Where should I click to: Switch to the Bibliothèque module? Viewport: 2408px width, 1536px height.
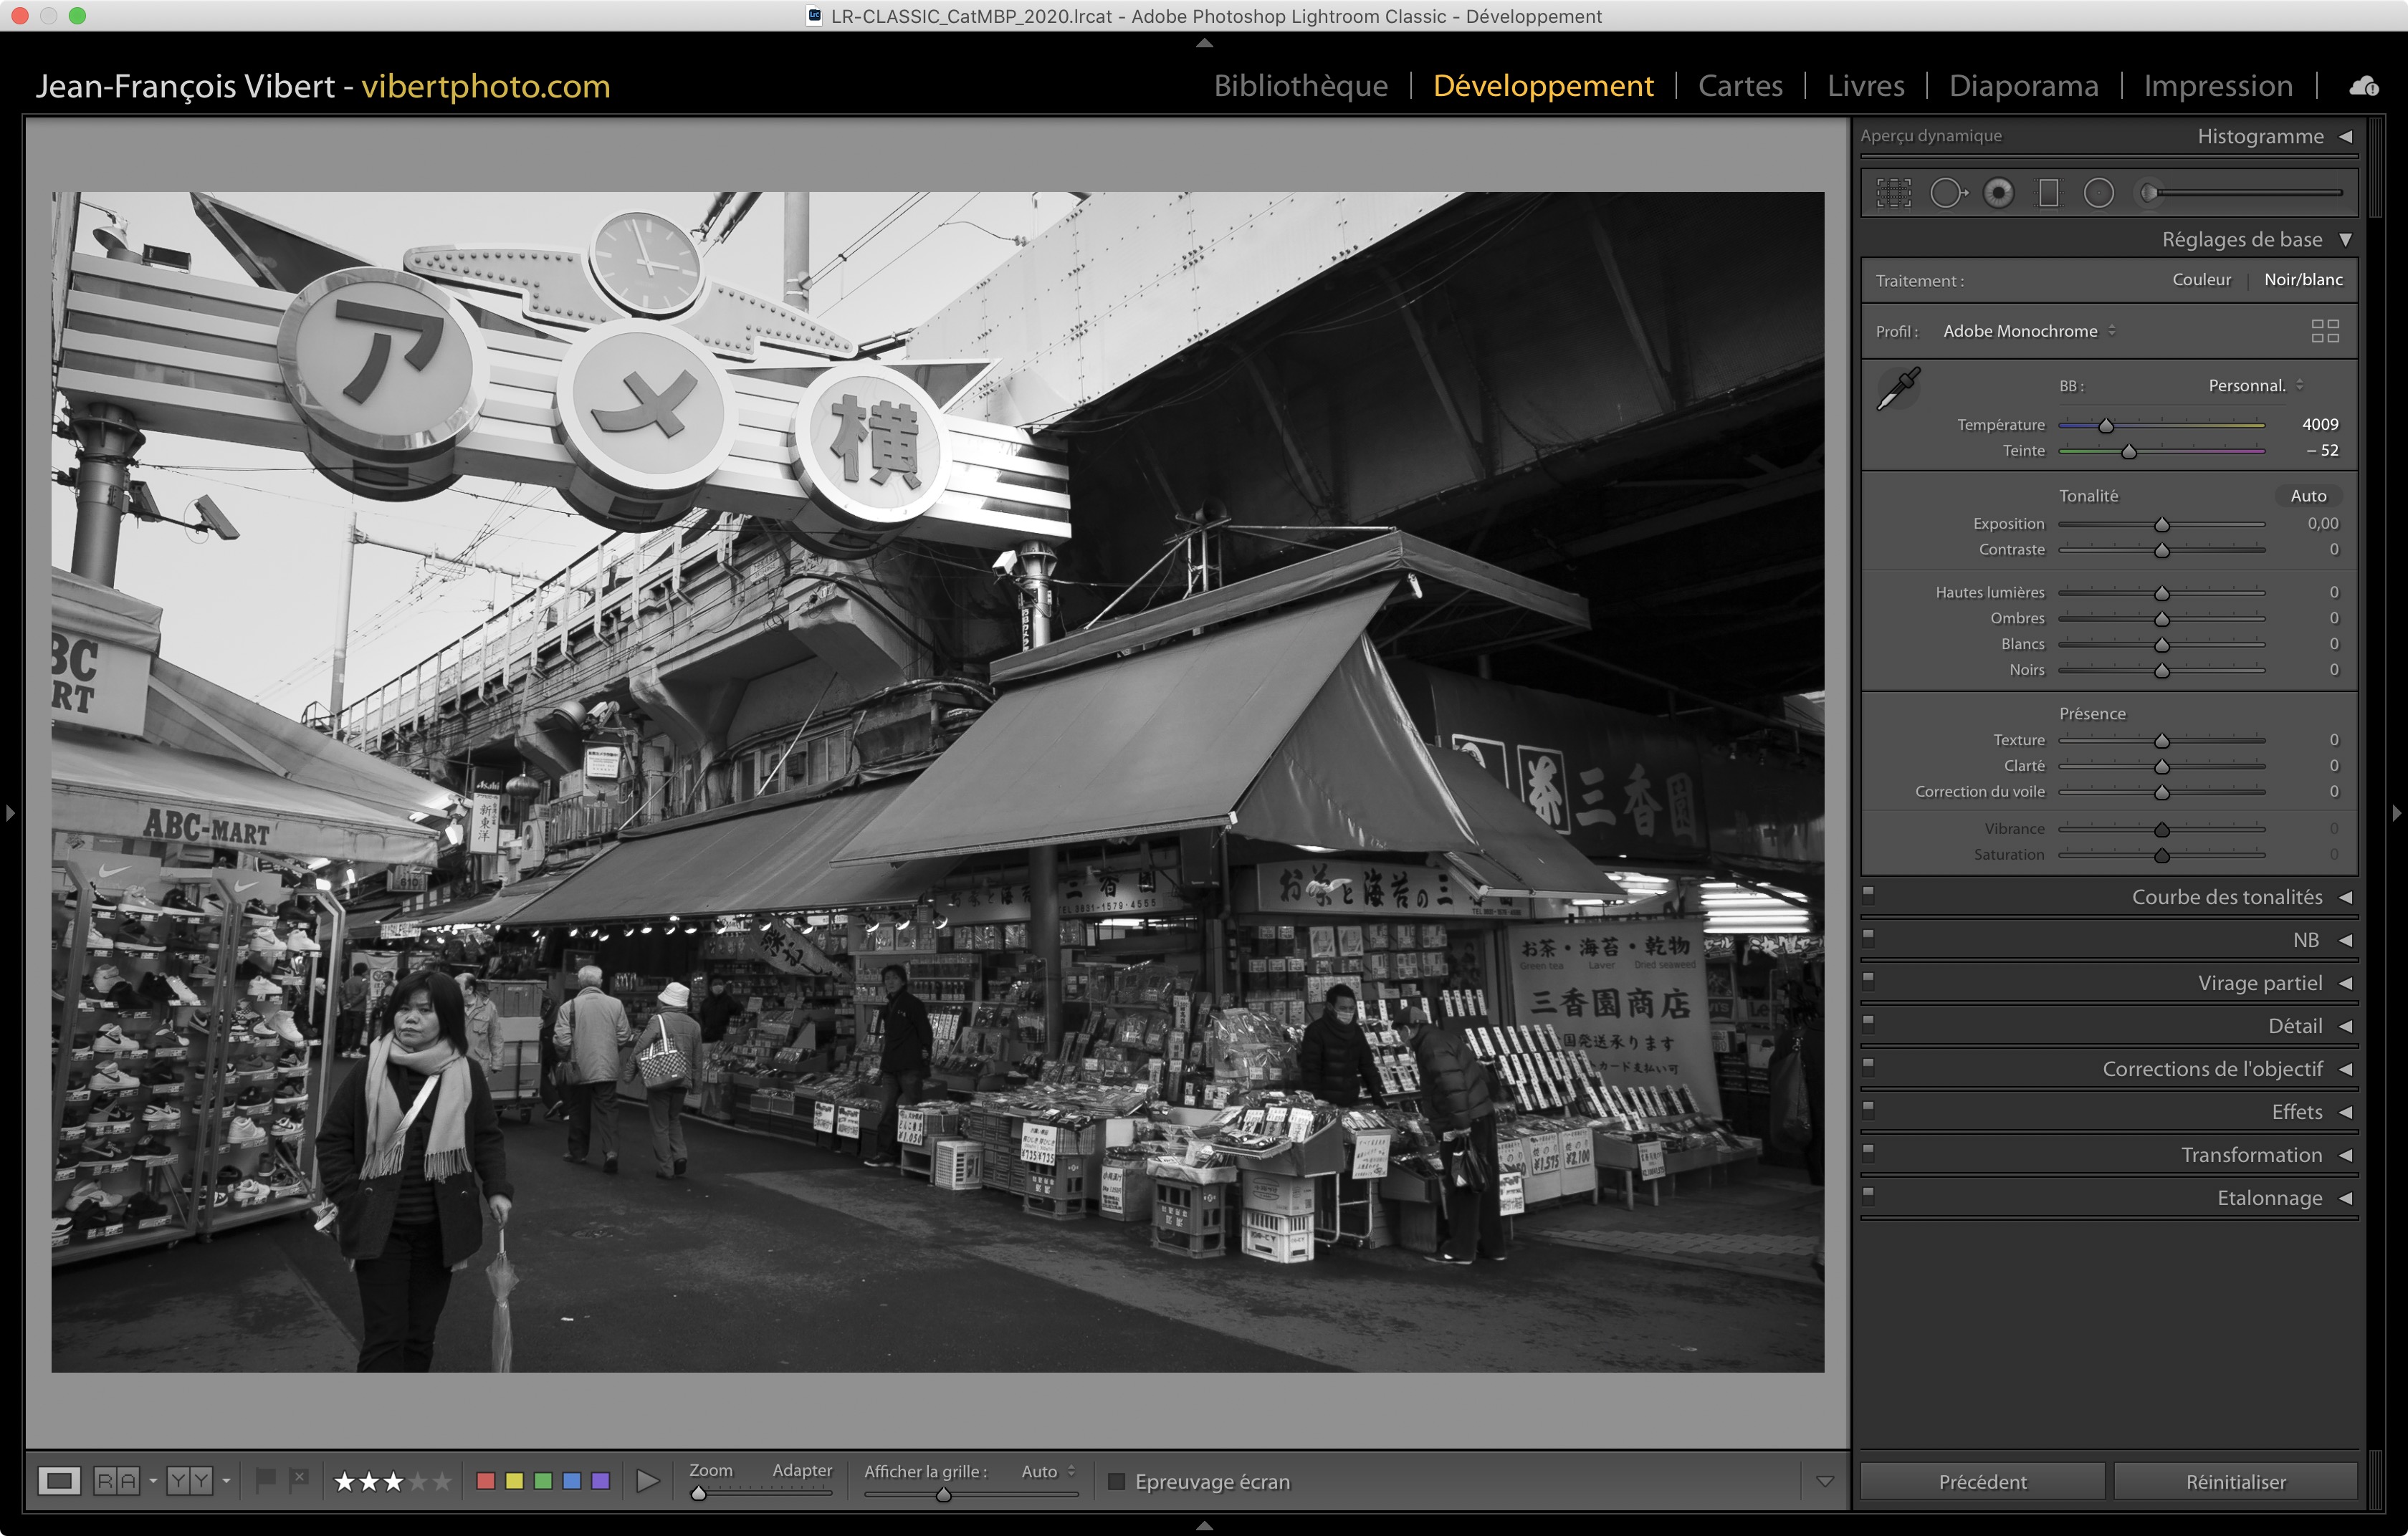(1300, 86)
